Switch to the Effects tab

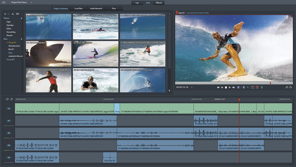pos(159,3)
